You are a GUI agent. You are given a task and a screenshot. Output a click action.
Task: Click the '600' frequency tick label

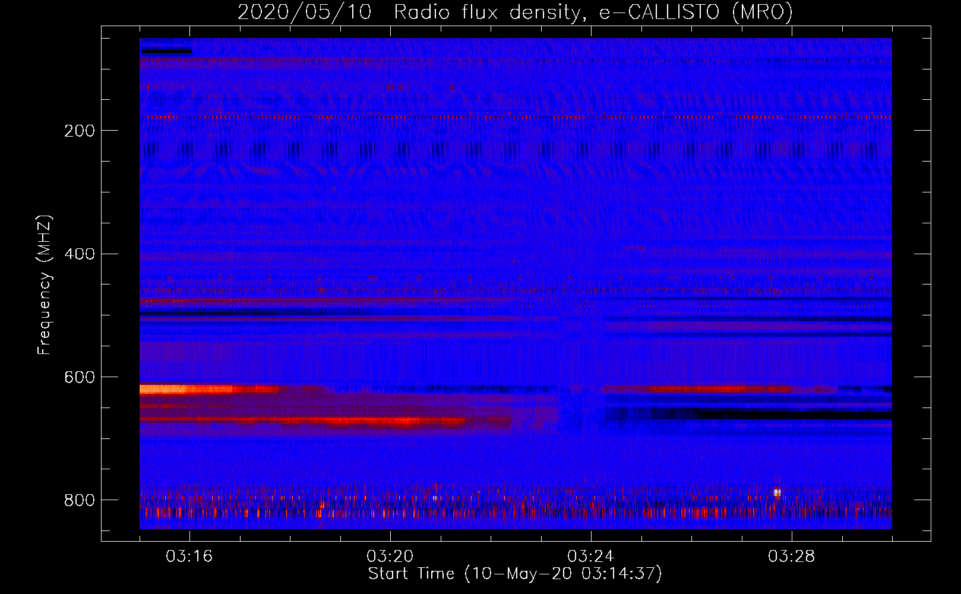tap(80, 377)
